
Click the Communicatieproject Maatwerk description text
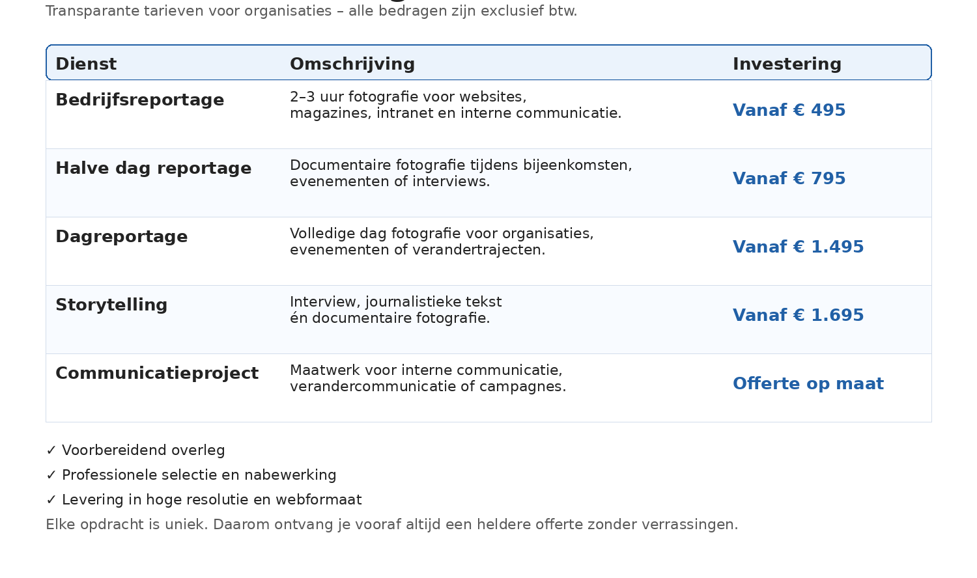pyautogui.click(x=427, y=378)
